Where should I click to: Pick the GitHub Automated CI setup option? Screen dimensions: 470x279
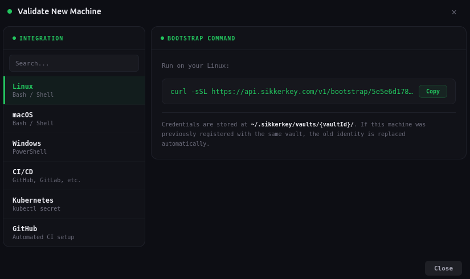coord(74,232)
